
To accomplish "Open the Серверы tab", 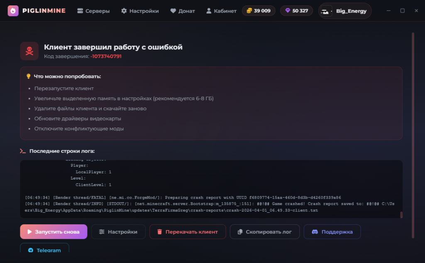I will click(93, 11).
